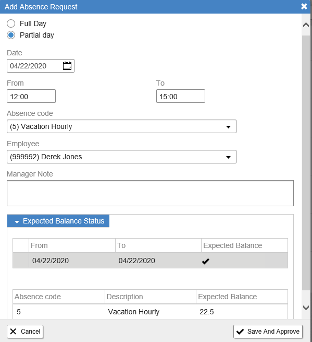Click the Expected Balance checkmark in the row
The height and width of the screenshot is (342, 312).
coord(205,261)
